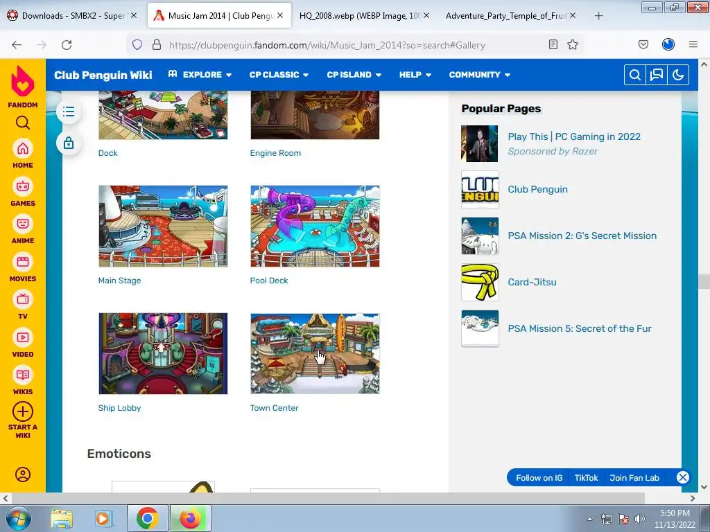Open the Windows Start button
Image resolution: width=710 pixels, height=532 pixels.
19,519
